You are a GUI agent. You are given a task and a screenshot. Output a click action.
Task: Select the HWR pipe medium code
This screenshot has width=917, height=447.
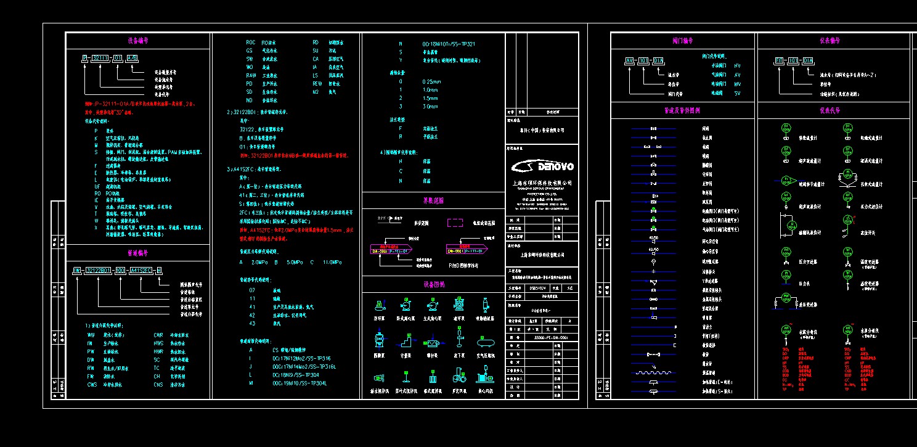point(158,352)
